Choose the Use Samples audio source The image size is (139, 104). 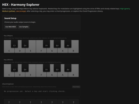click(24, 27)
